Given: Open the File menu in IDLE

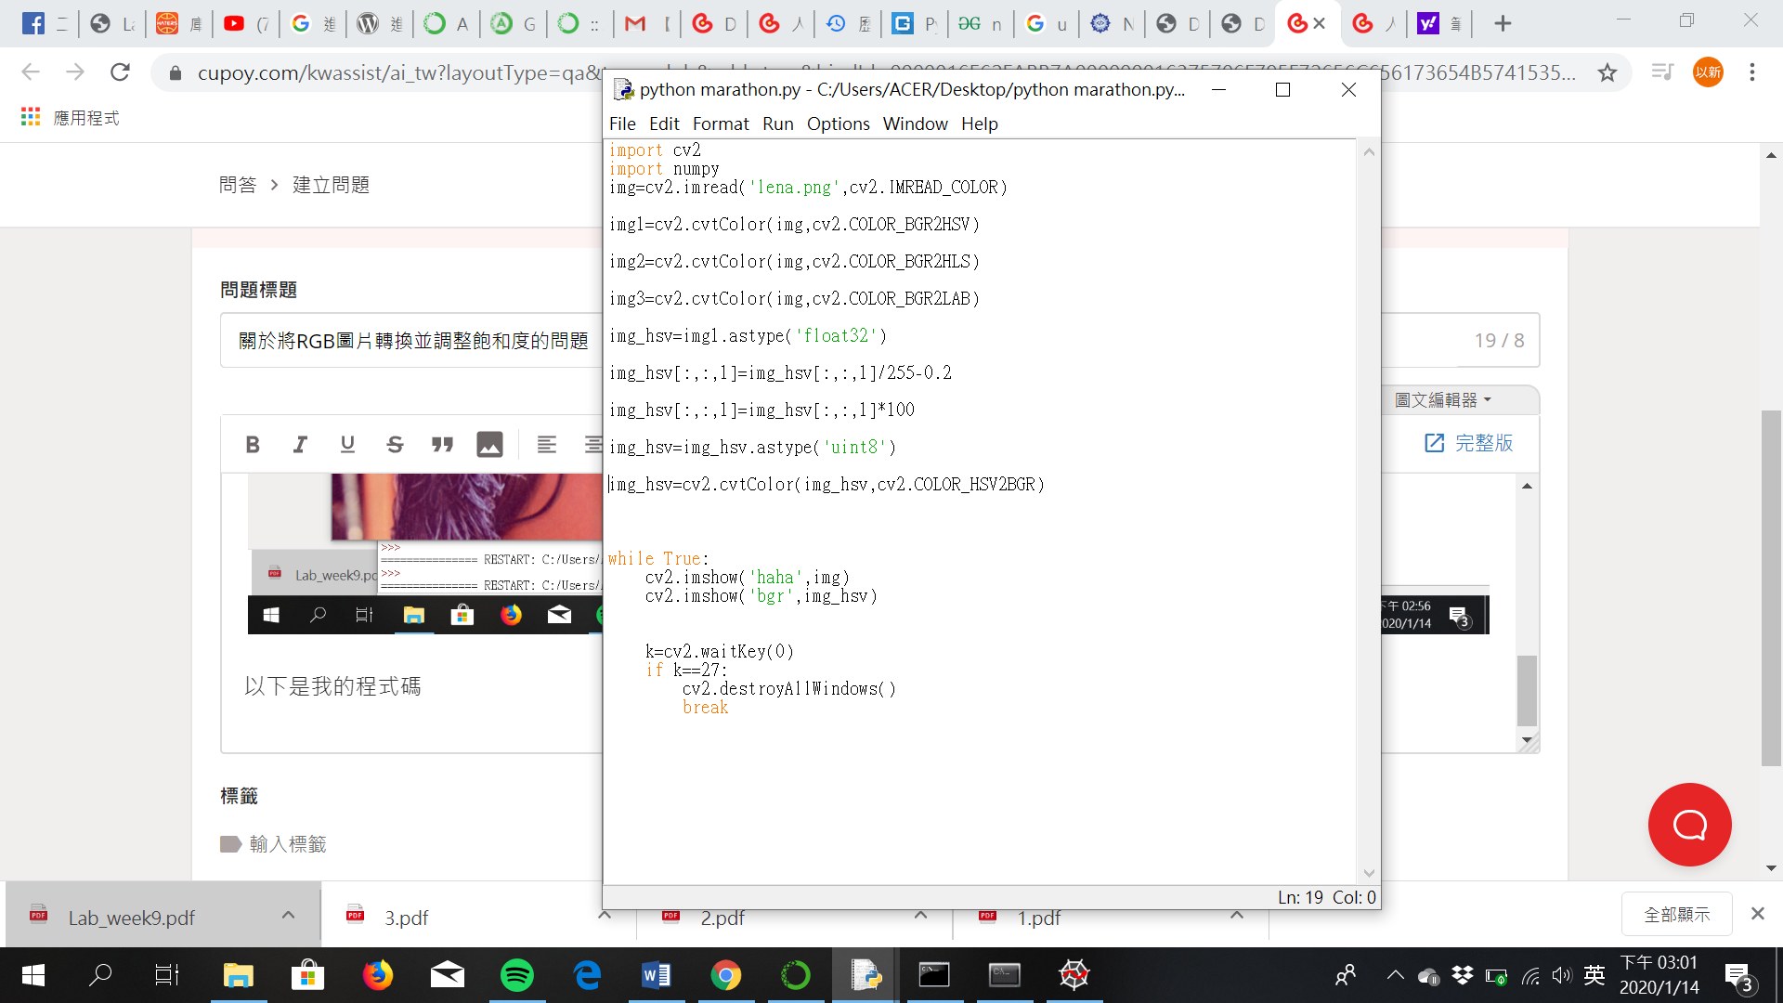Looking at the screenshot, I should (x=622, y=124).
